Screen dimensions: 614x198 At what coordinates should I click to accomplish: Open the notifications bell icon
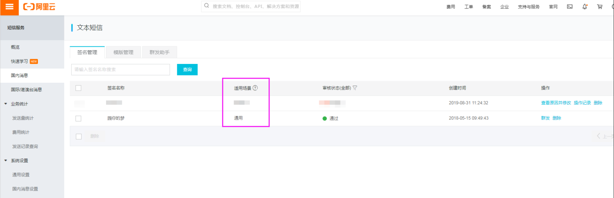(585, 7)
